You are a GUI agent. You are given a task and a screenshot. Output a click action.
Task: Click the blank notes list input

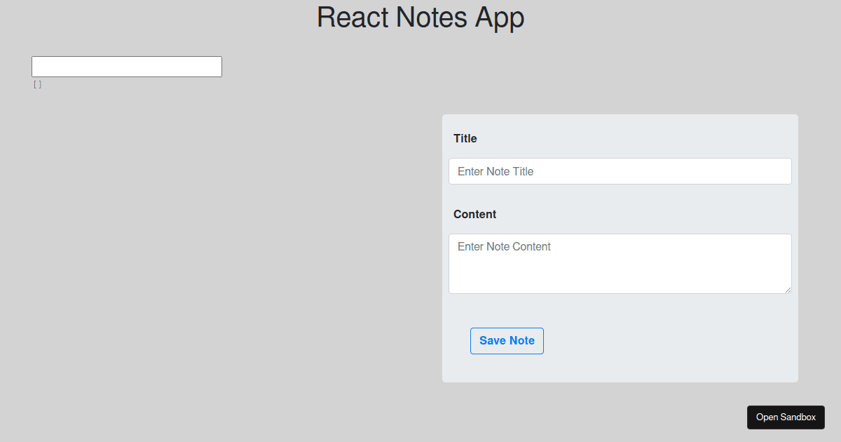126,66
